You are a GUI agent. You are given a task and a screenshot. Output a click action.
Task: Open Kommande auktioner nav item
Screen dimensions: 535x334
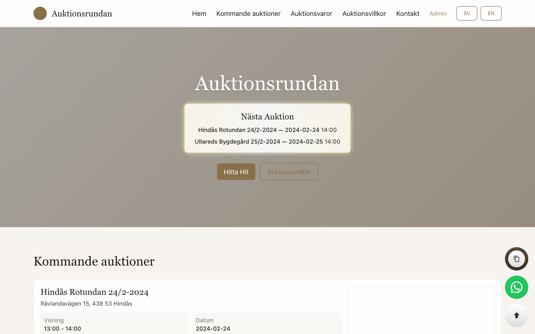point(248,13)
